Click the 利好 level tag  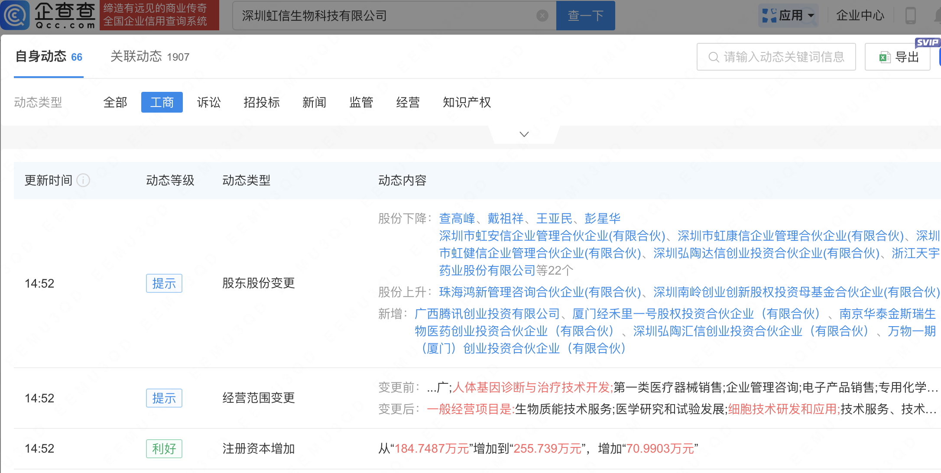(164, 449)
